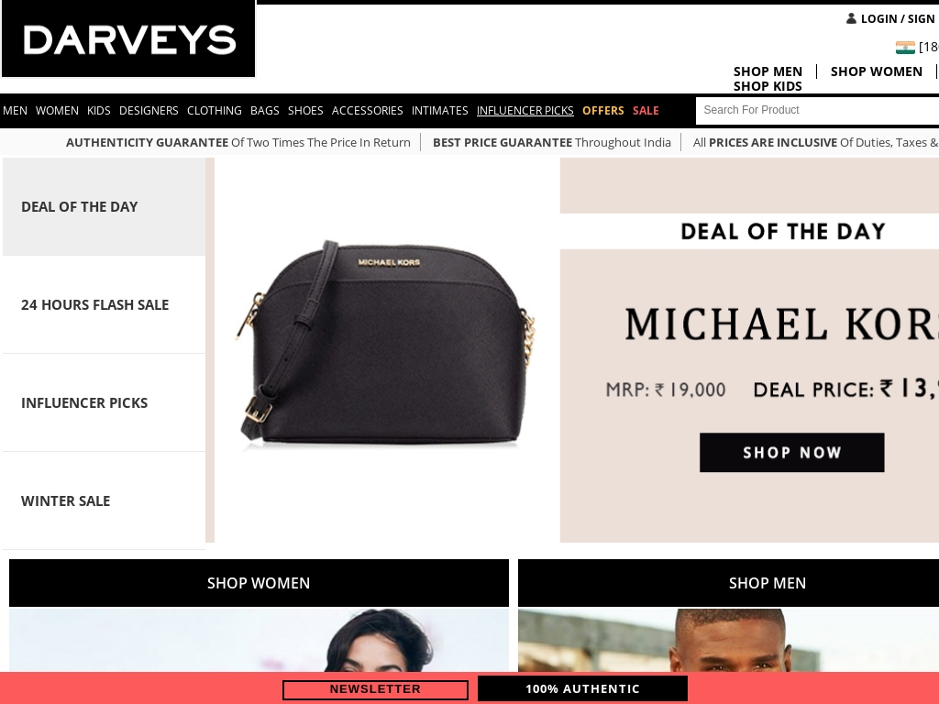
Task: Open the Michael Kors bag image
Action: point(386,343)
